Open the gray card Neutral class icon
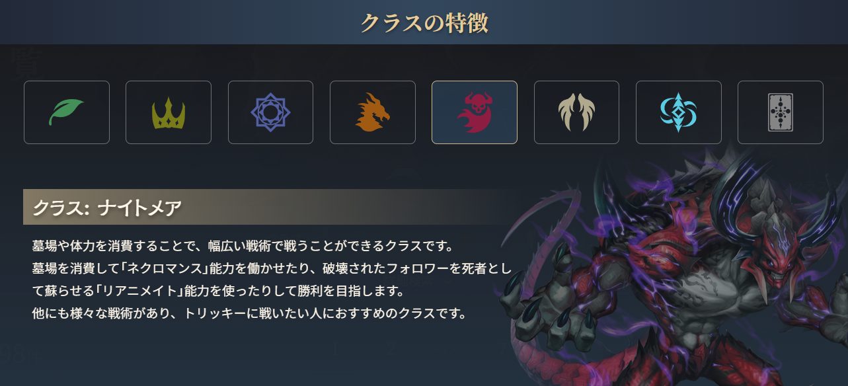The image size is (848, 386). [781, 112]
